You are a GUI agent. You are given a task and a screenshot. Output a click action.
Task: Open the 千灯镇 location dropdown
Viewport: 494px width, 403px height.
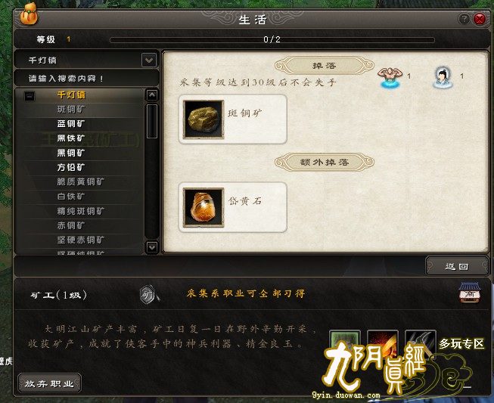[149, 60]
